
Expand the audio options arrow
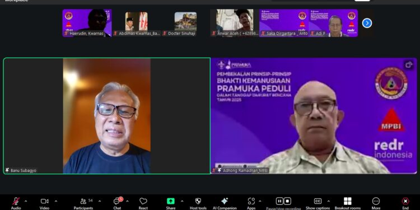(x=26, y=201)
